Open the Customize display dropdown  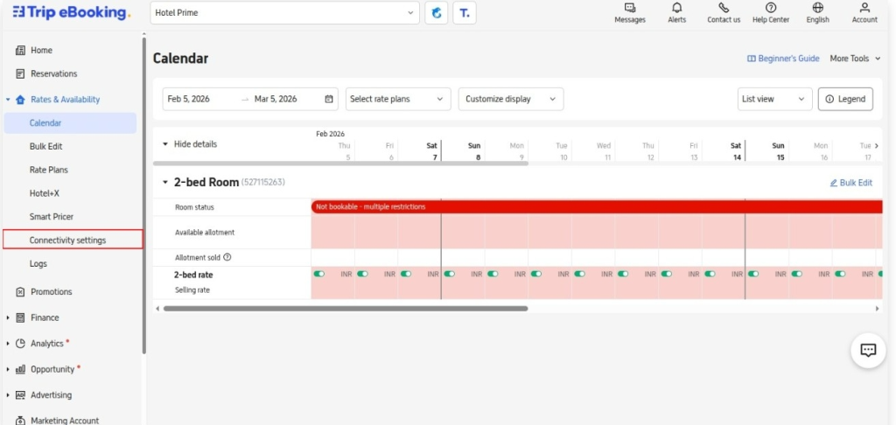point(510,99)
